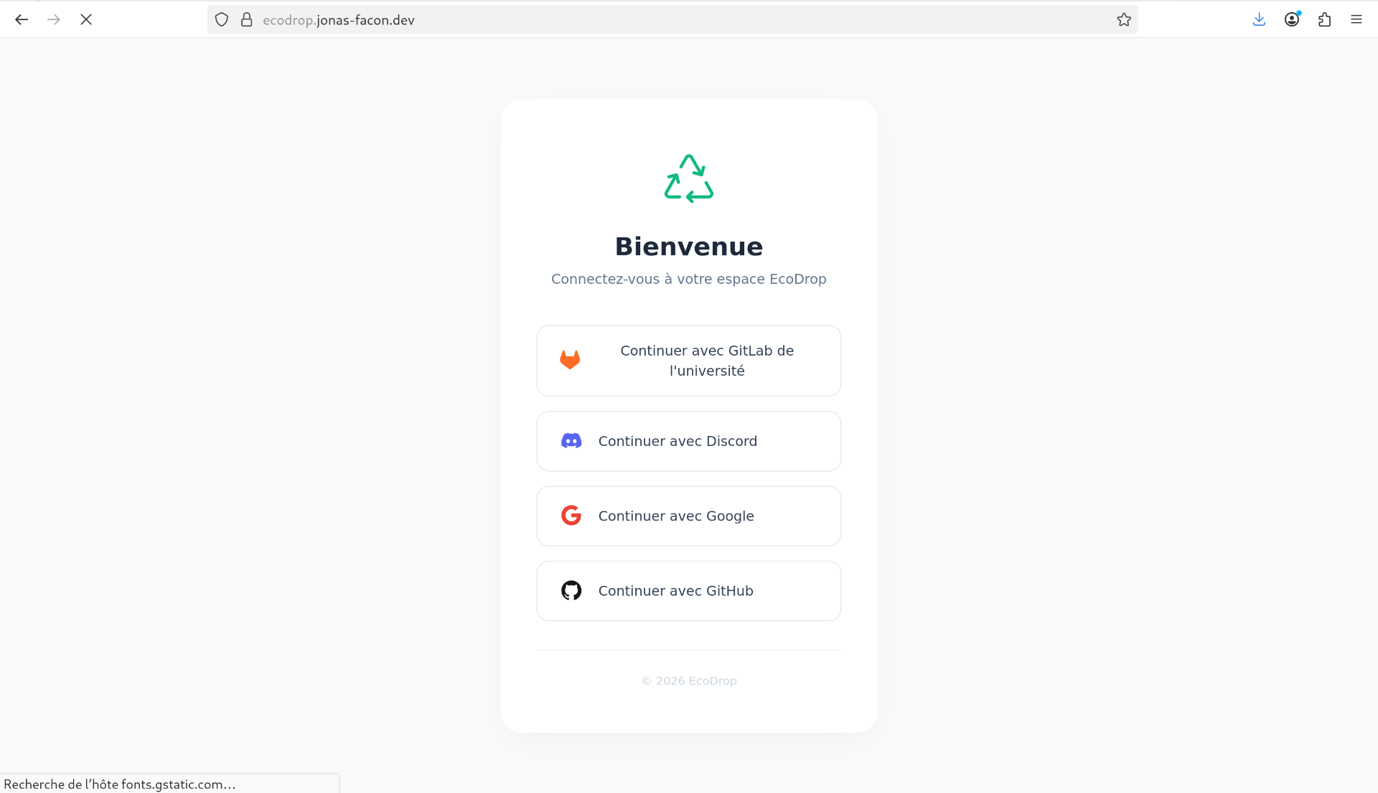Bookmark this page with the star
The width and height of the screenshot is (1378, 793).
tap(1124, 20)
